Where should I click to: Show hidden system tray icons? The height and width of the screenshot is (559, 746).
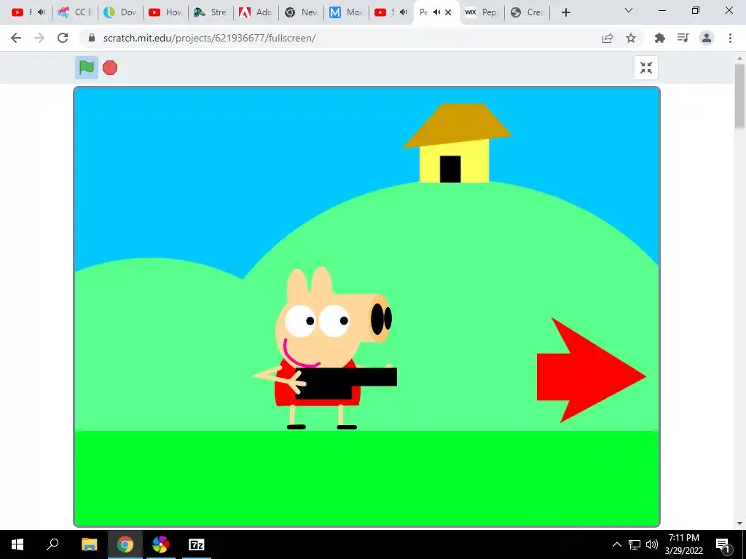point(616,544)
